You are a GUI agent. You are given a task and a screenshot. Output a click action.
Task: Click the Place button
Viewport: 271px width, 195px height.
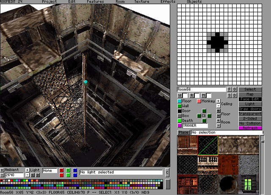(x=183, y=133)
